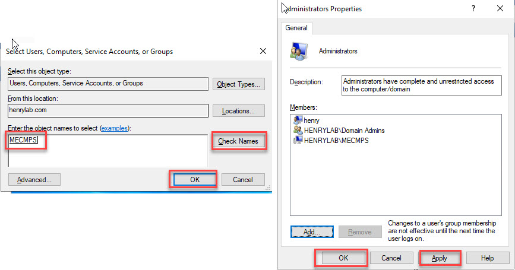The width and height of the screenshot is (515, 270).
Task: Select HENRYLAB\MECMPS in Members list
Action: tap(336, 140)
